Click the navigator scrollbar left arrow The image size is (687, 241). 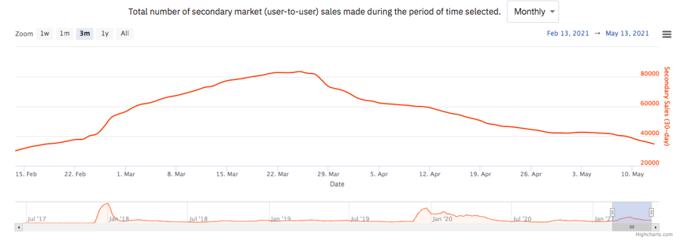click(x=18, y=227)
